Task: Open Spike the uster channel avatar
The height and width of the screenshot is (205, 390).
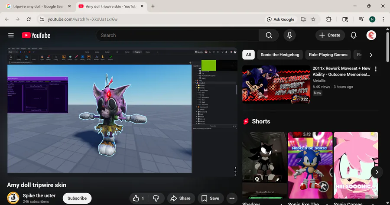Action: tap(13, 198)
